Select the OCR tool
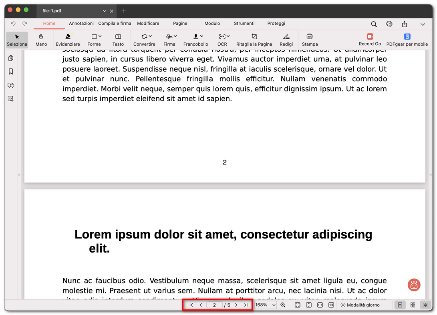Image resolution: width=437 pixels, height=315 pixels. click(x=222, y=40)
